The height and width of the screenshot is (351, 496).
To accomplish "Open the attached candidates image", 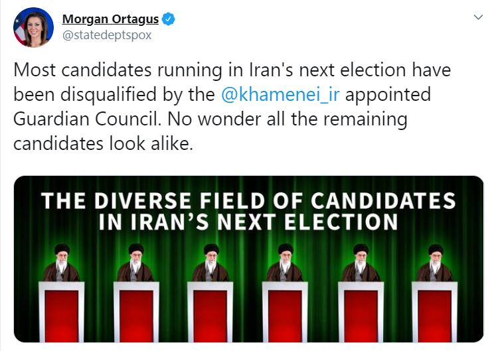I will click(x=248, y=259).
